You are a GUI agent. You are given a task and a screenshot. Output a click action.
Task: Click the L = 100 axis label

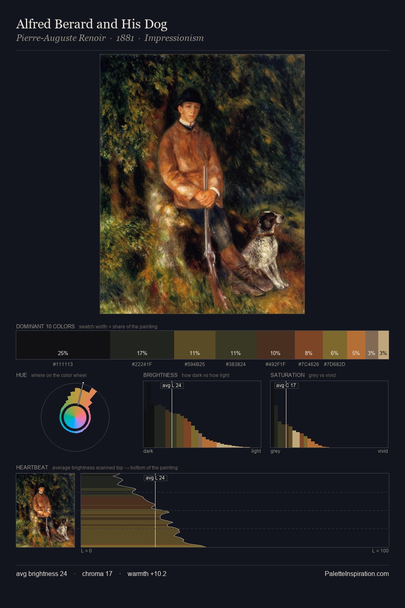point(380,551)
